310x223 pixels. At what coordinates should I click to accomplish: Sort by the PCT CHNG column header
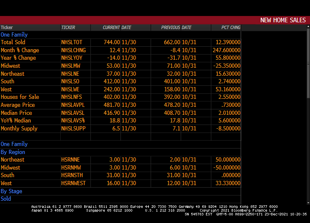click(231, 28)
